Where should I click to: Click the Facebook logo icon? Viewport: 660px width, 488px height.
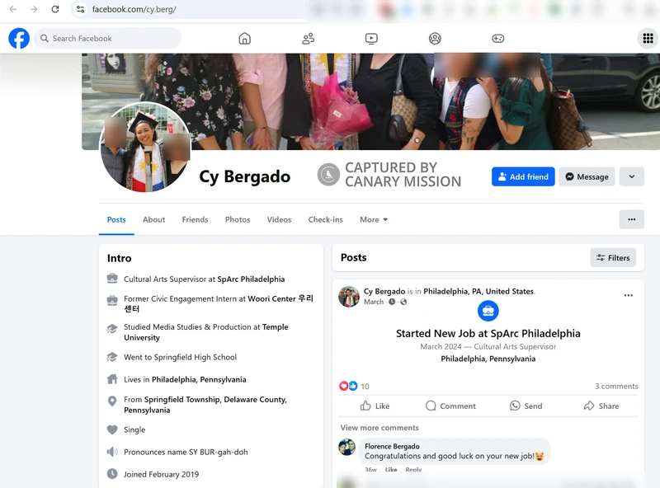pyautogui.click(x=19, y=38)
